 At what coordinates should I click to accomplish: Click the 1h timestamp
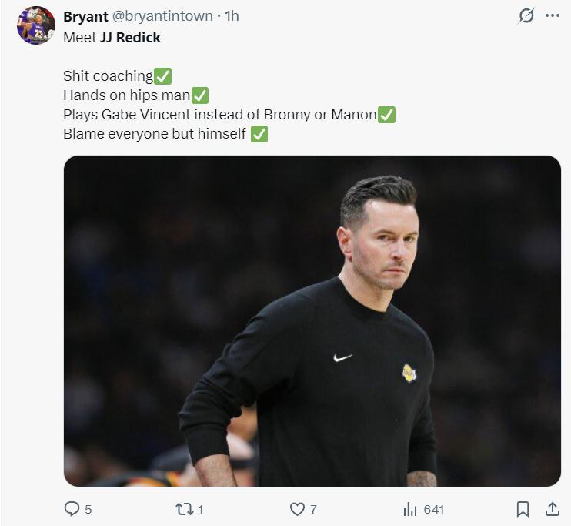point(232,16)
